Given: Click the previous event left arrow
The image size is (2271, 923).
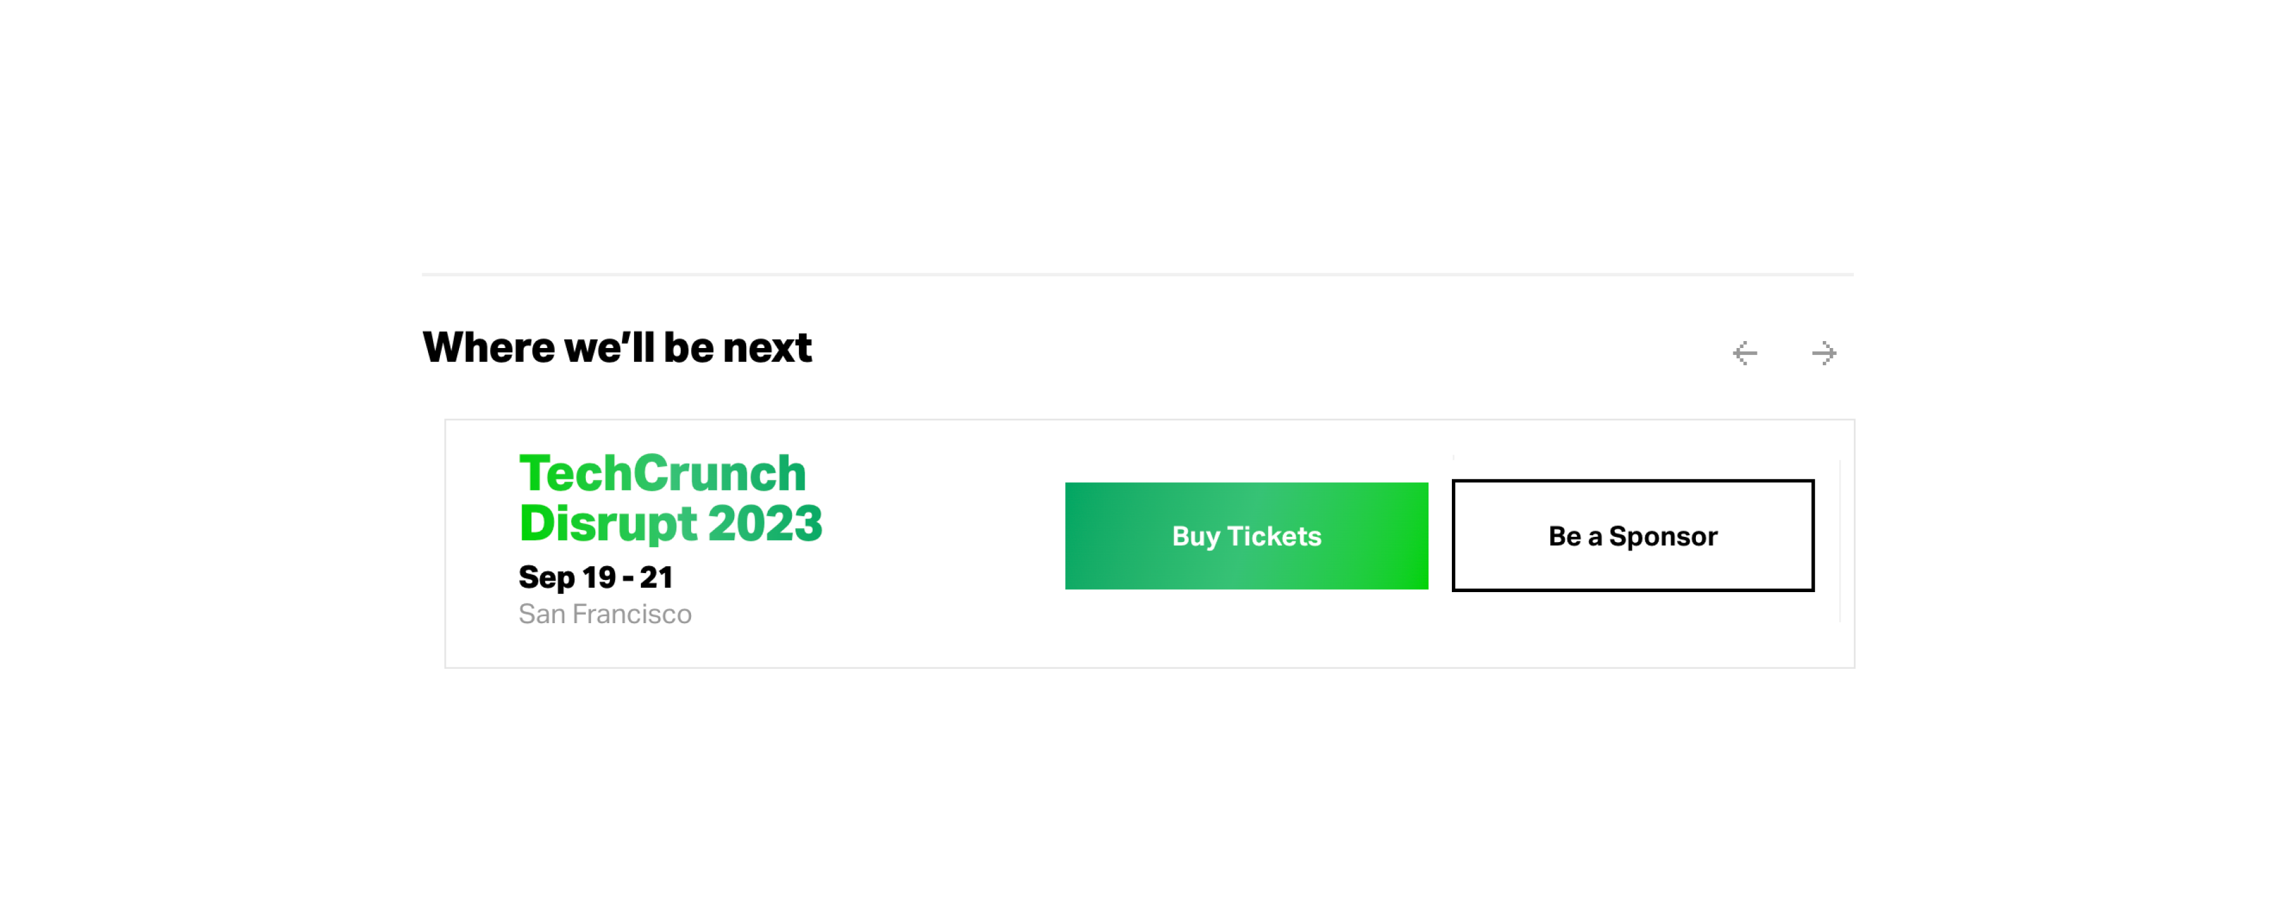Looking at the screenshot, I should click(1745, 354).
